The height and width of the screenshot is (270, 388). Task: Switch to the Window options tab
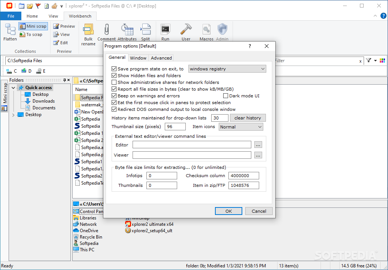(138, 58)
